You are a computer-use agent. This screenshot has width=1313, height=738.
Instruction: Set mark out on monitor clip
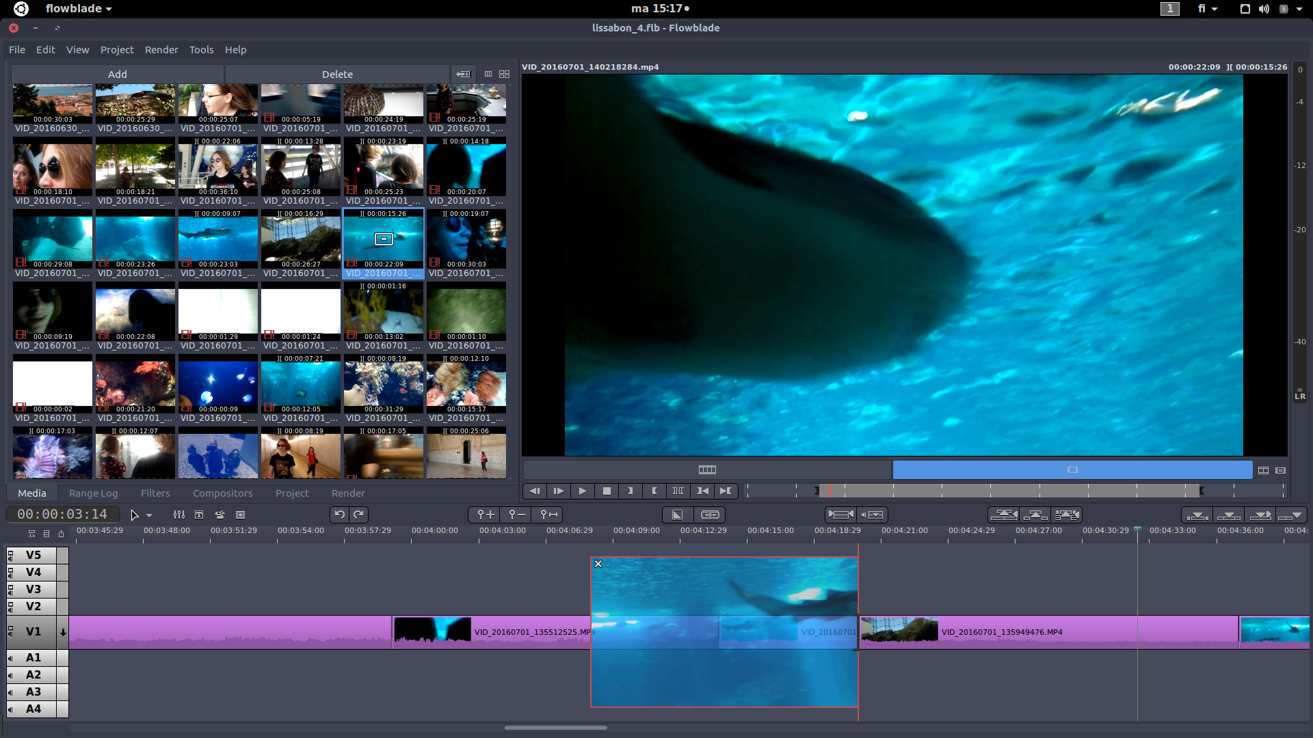point(654,491)
